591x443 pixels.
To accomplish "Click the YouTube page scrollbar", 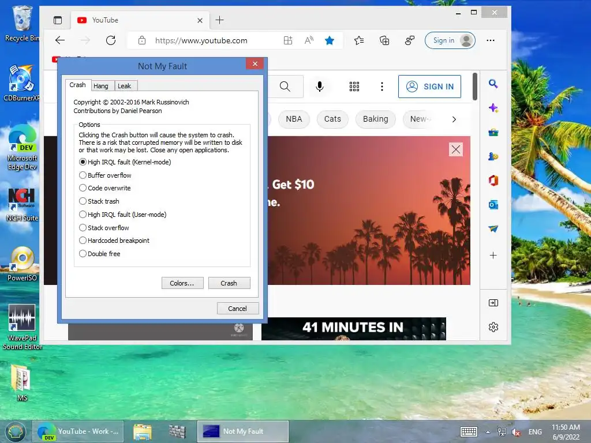I will click(x=475, y=87).
